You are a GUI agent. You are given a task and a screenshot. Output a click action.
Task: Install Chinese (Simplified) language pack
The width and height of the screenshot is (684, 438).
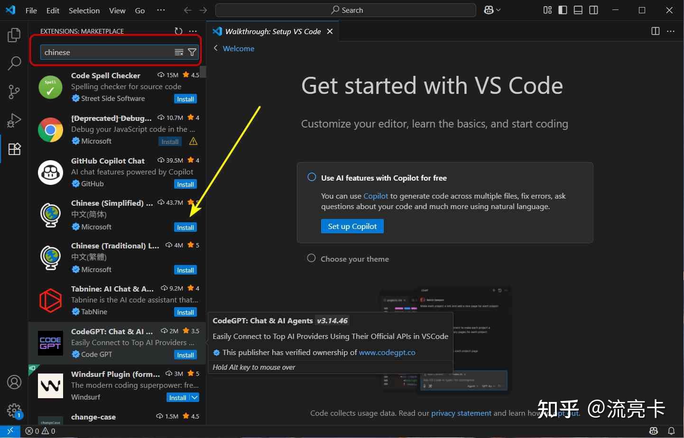tap(185, 227)
